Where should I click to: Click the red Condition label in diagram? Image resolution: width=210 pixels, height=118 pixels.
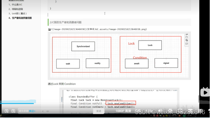pyautogui.click(x=140, y=58)
